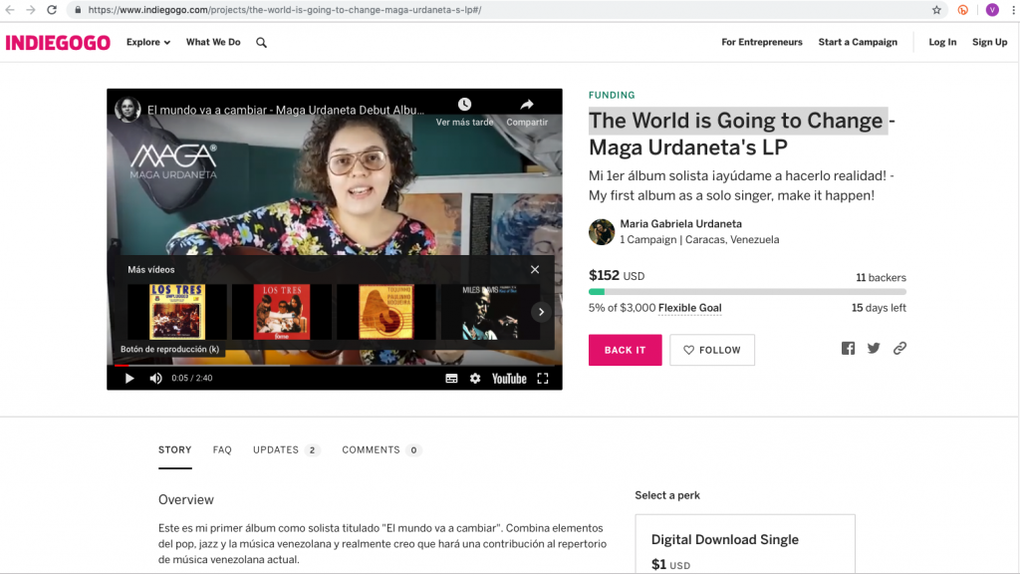The image size is (1020, 575).
Task: Expand the Explore dropdown menu
Action: point(147,43)
